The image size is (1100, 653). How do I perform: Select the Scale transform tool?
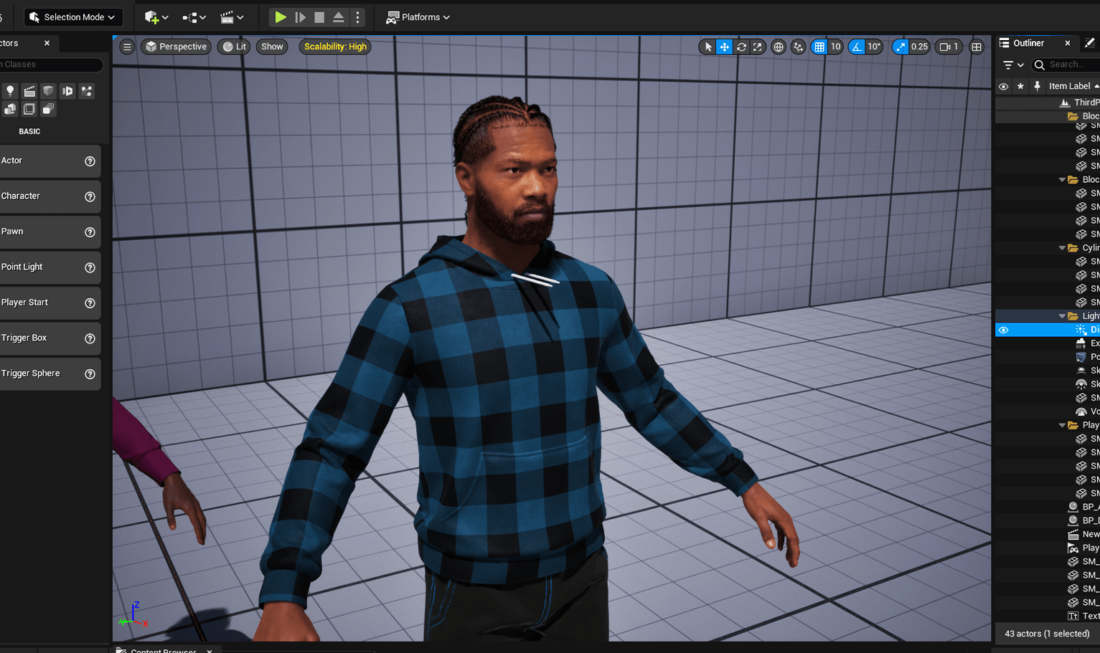click(x=758, y=47)
